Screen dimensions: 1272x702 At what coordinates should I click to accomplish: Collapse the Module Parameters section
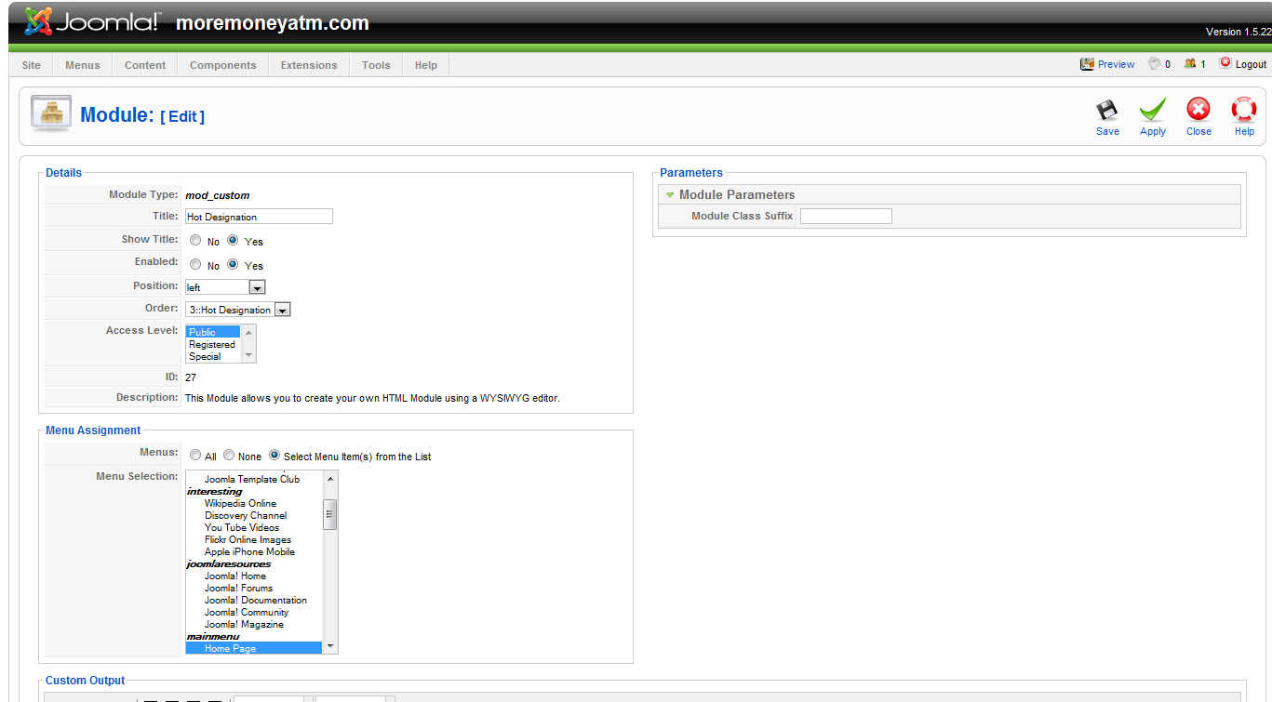click(670, 195)
